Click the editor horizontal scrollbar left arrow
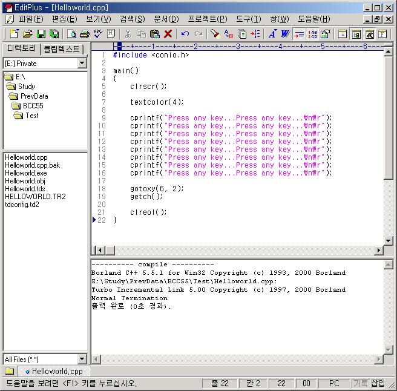Image resolution: width=397 pixels, height=391 pixels. coord(100,250)
